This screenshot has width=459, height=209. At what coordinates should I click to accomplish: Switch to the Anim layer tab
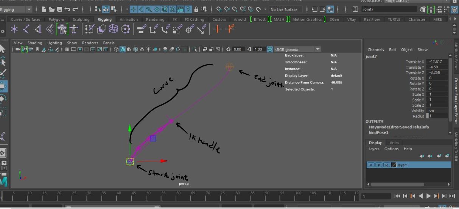tap(394, 143)
